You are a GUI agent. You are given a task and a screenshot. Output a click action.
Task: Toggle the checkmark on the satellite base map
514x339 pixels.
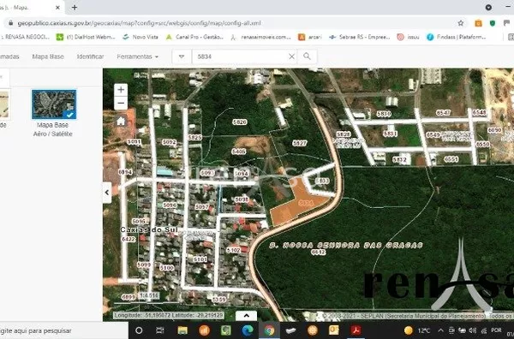coord(69,115)
